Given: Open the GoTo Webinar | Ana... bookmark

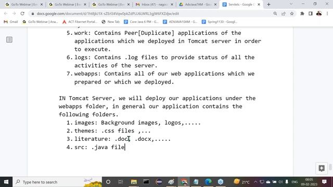Looking at the screenshot, I should (40, 22).
